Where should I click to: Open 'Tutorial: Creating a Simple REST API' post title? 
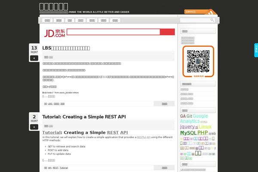coord(84,117)
